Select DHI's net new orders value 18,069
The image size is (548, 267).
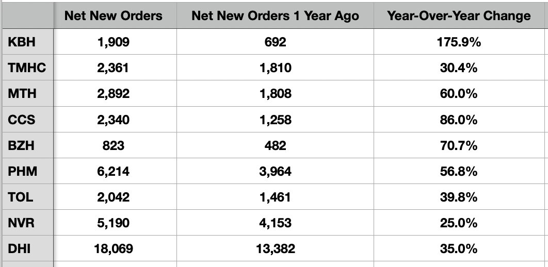pyautogui.click(x=114, y=249)
